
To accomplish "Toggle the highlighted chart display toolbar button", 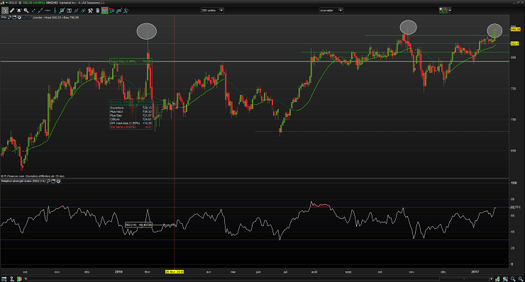I will click(x=105, y=11).
